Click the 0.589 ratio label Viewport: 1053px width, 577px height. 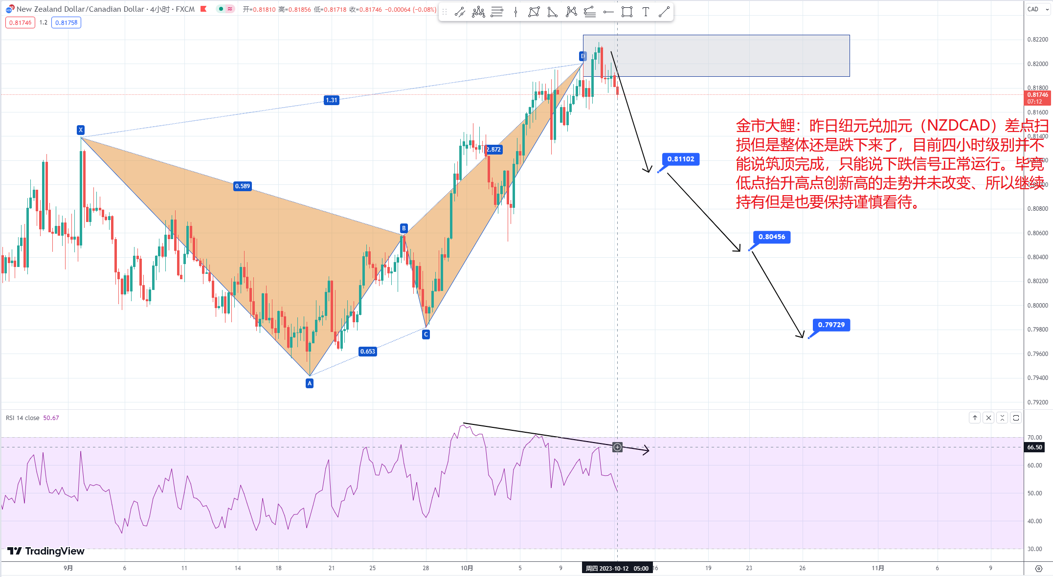243,186
